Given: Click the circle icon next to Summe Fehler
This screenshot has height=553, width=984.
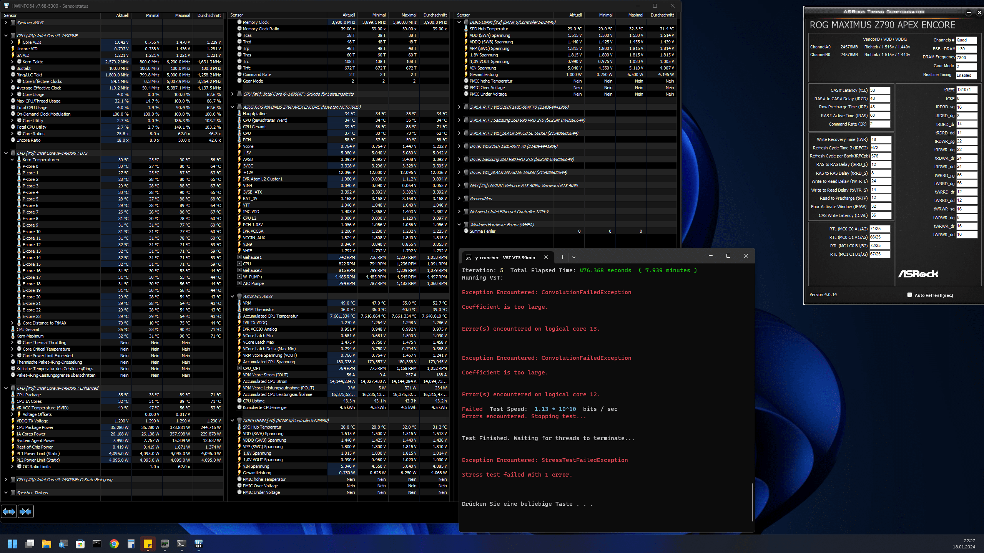Looking at the screenshot, I should [x=466, y=231].
